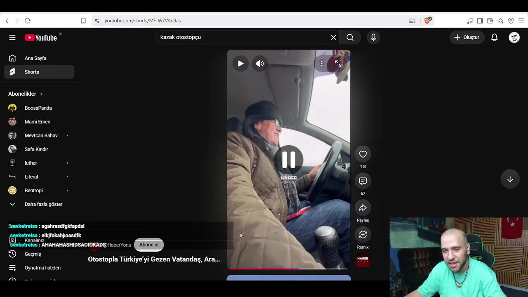Click the Short's title text
Screen dimensions: 528x297
pyautogui.click(x=154, y=259)
